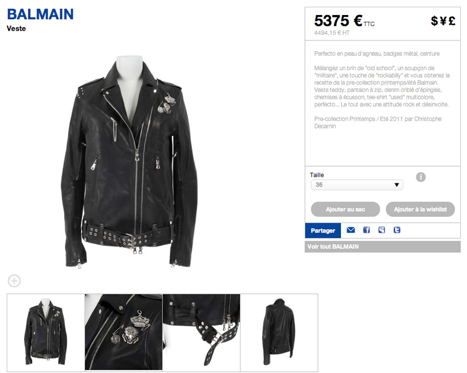Screen dimensions: 467x373
Task: Select the front view jacket thumbnail
Action: [46, 332]
